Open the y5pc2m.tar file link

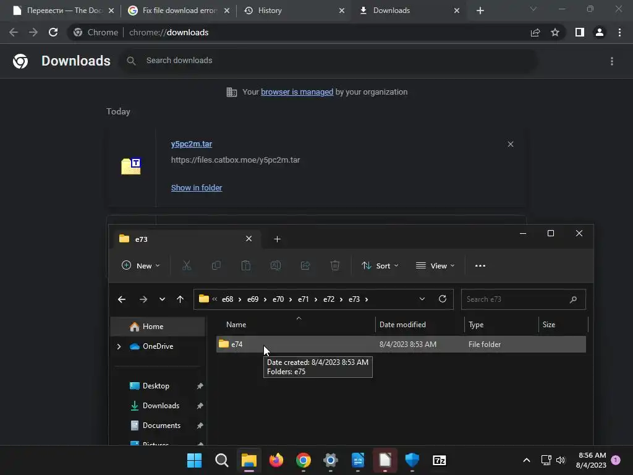click(x=192, y=143)
